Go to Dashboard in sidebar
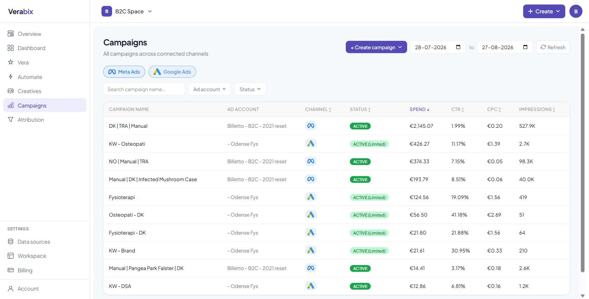Screen dimensions: 589x299 [45, 48]
